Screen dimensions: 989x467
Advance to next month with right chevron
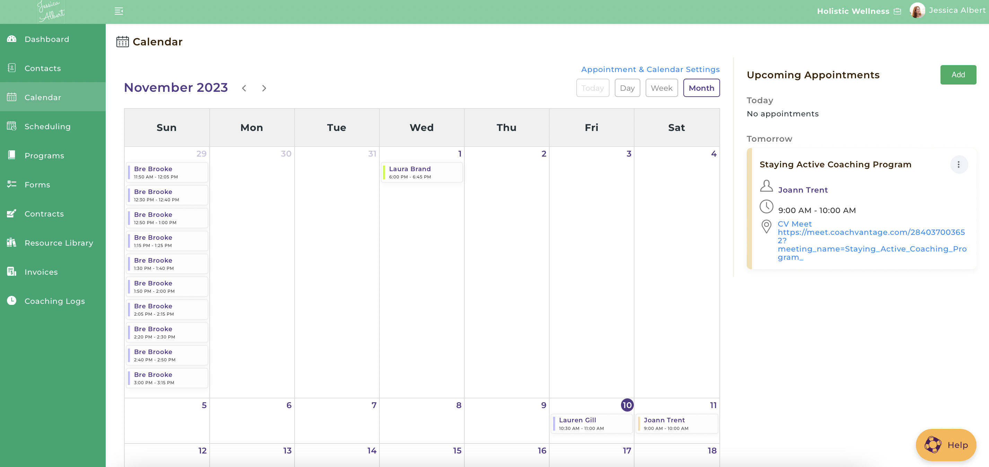pos(264,88)
